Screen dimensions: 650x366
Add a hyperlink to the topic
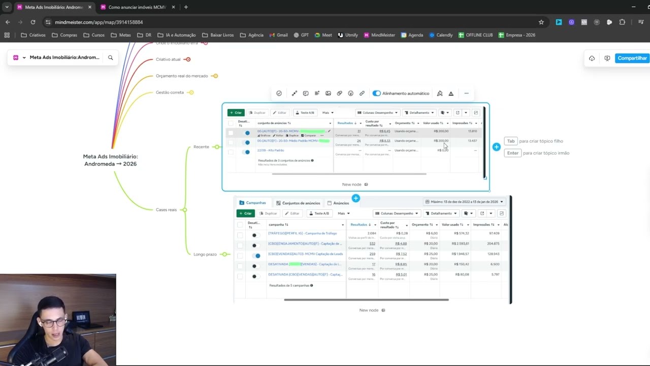(362, 94)
